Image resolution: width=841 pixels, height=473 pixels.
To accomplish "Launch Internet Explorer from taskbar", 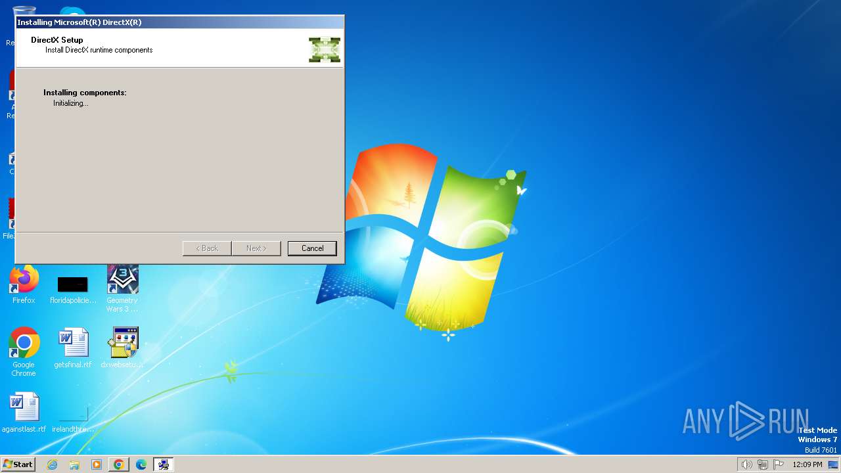I will click(52, 464).
